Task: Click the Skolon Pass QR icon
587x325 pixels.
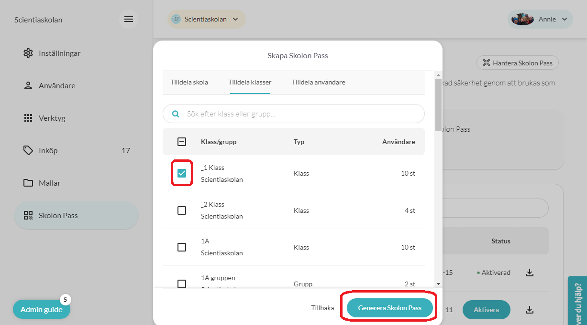Action: tap(28, 216)
